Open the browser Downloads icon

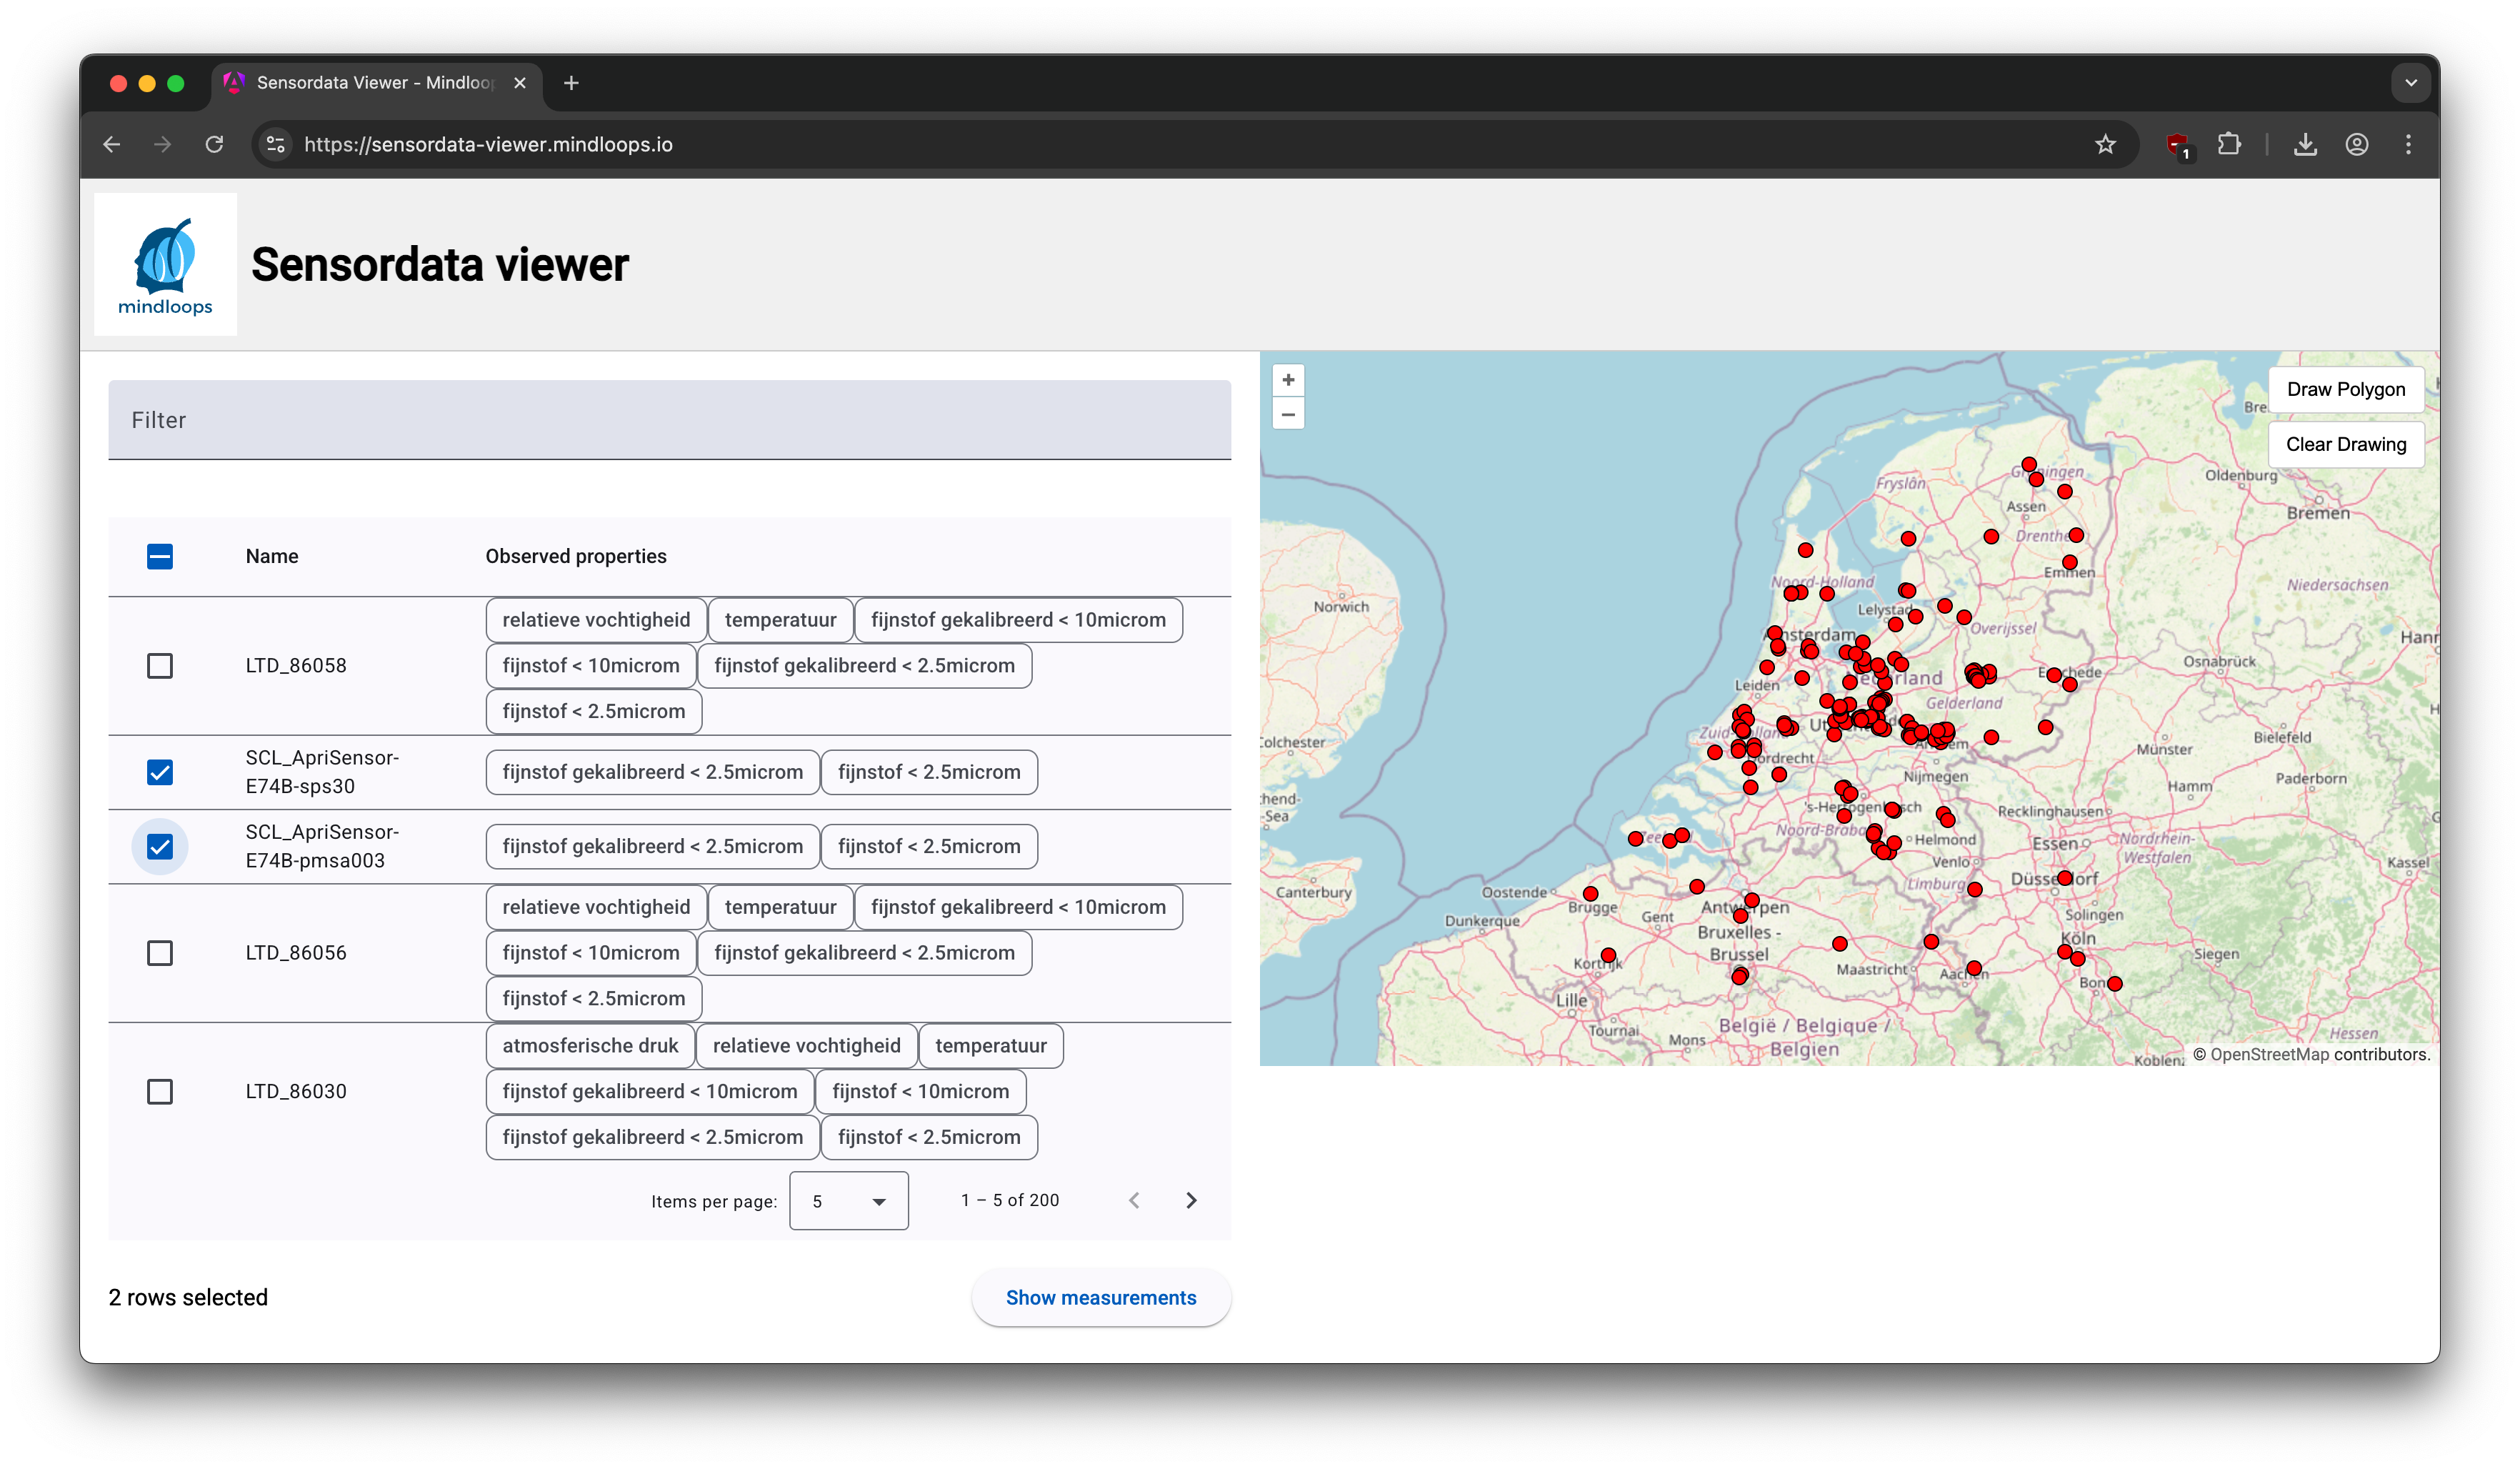2305,144
